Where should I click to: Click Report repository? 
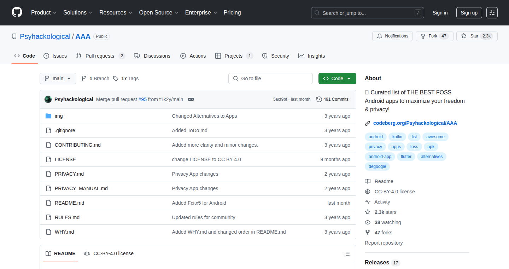(384, 243)
